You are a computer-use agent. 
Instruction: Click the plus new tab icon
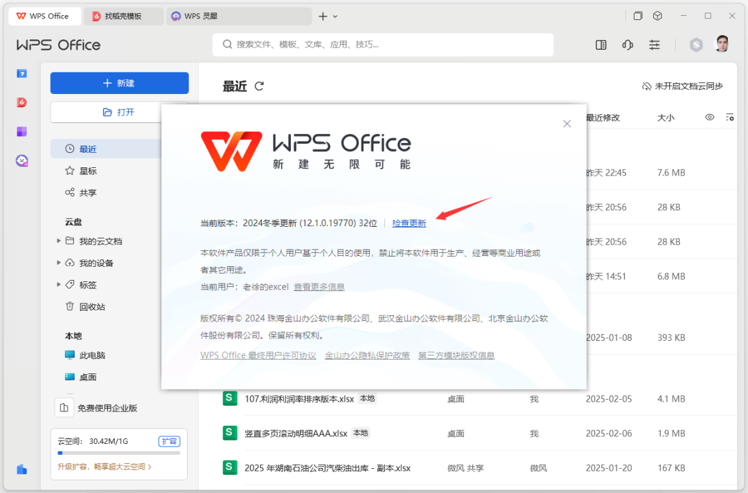[x=323, y=16]
